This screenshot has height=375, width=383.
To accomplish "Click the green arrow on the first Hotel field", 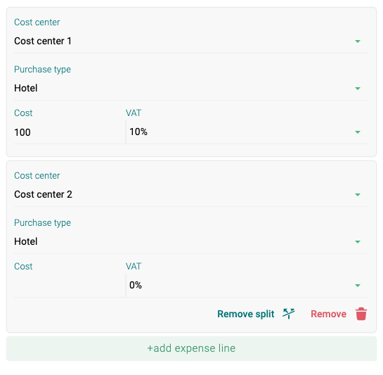I will (358, 89).
